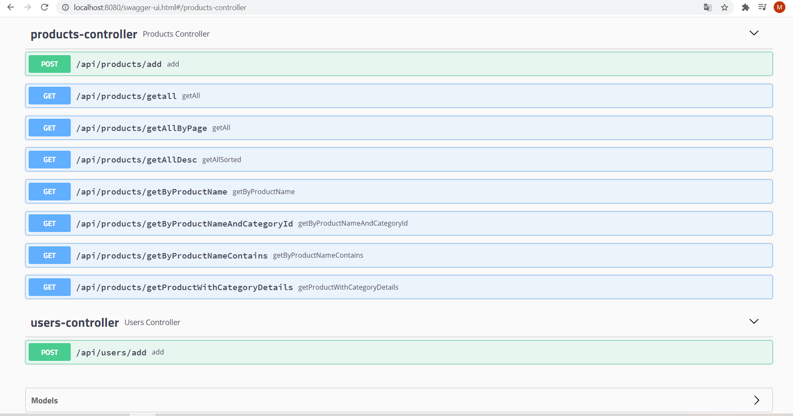793x416 pixels.
Task: Click the 'getByProductNameContains' summary text
Action: (x=318, y=255)
